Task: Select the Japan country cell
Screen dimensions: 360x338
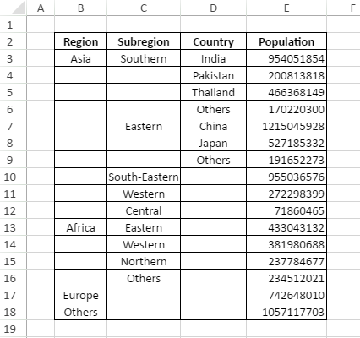Action: [x=213, y=143]
